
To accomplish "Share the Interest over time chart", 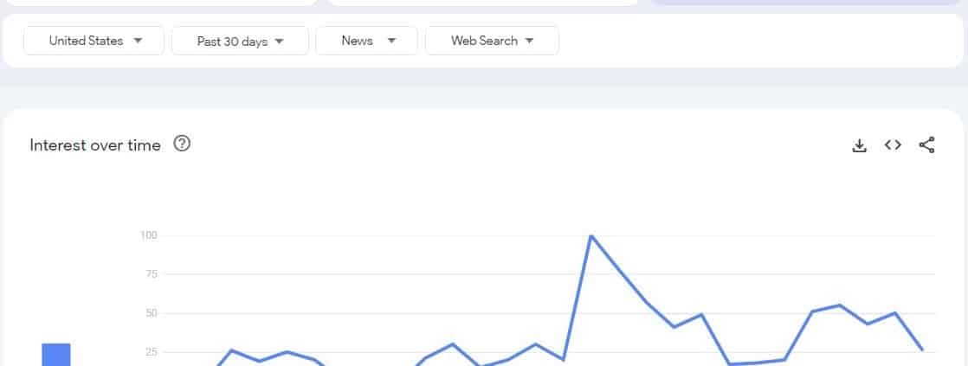I will [926, 145].
